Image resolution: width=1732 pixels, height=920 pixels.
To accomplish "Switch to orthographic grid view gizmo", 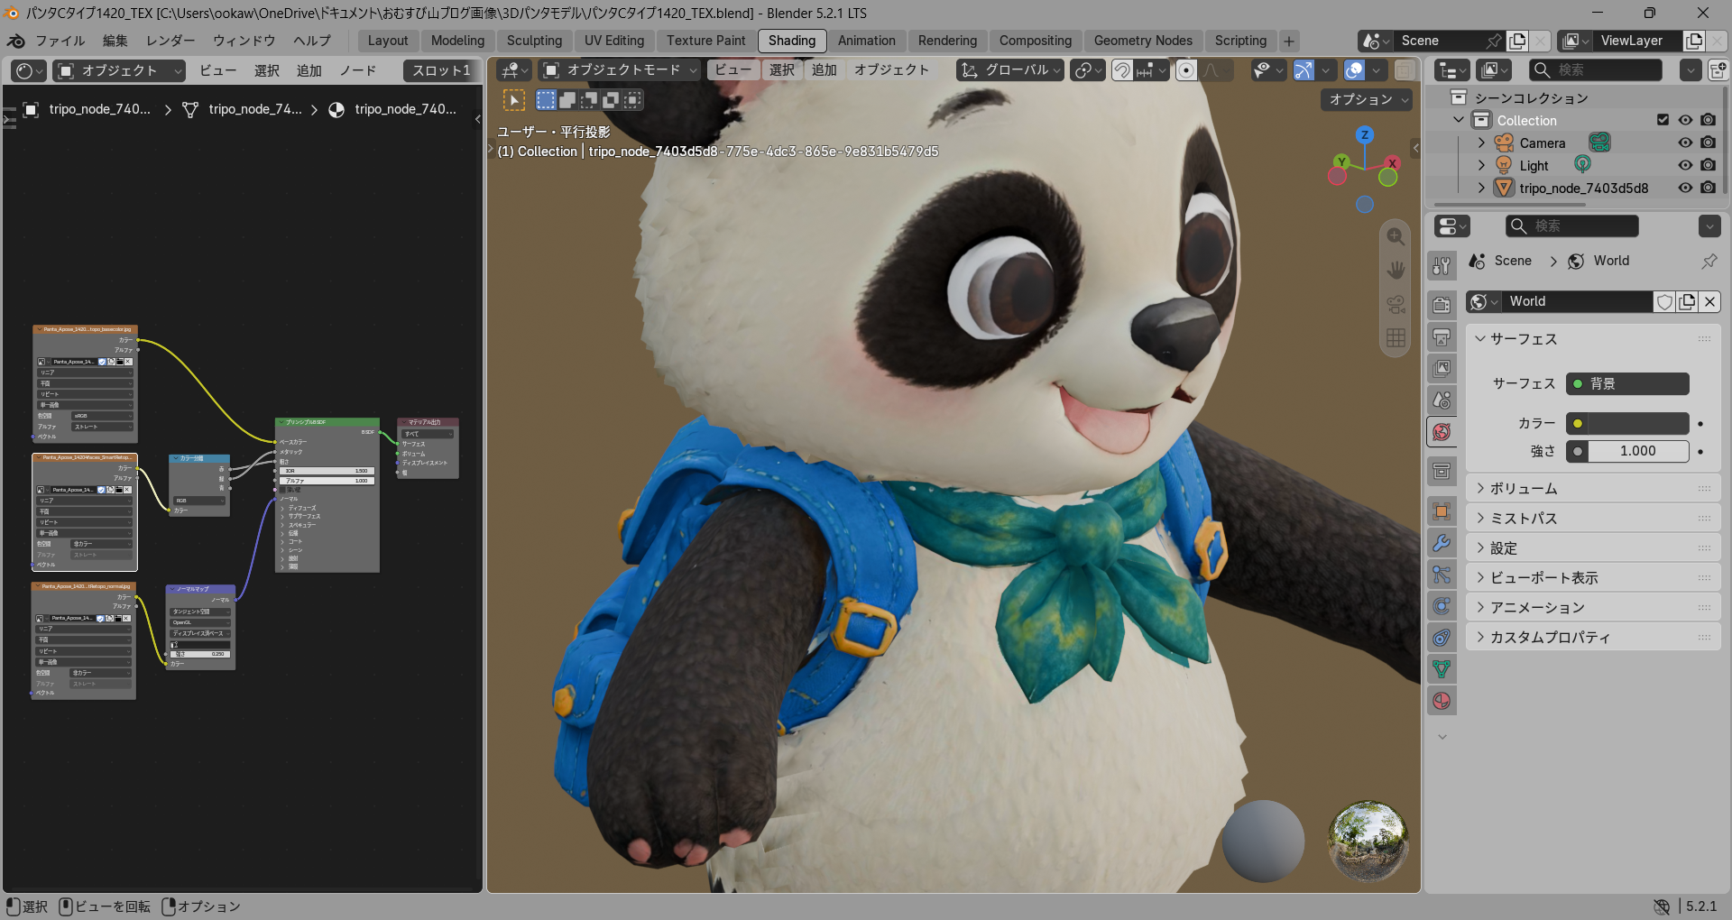I will [x=1396, y=338].
